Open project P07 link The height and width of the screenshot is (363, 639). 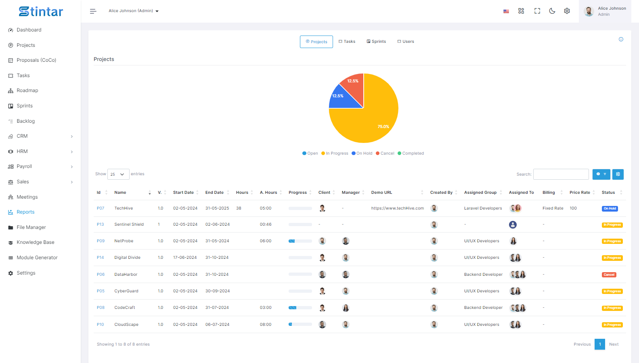[x=101, y=208]
